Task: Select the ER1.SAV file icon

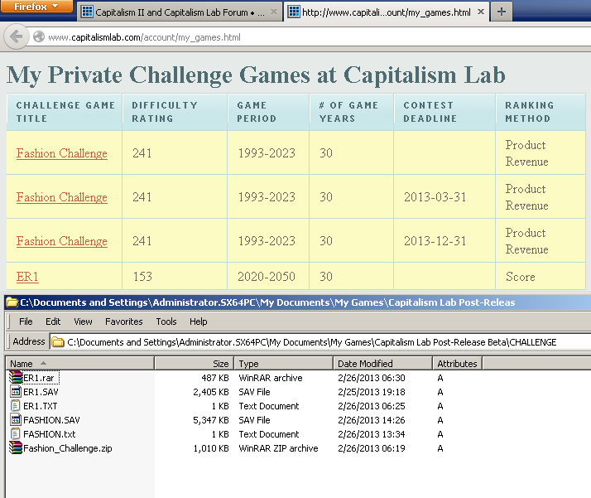Action: (16, 392)
